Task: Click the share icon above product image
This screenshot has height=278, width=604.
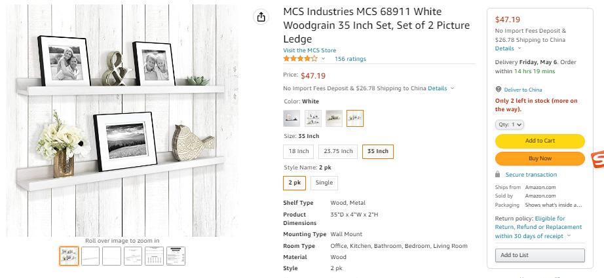Action: (261, 17)
